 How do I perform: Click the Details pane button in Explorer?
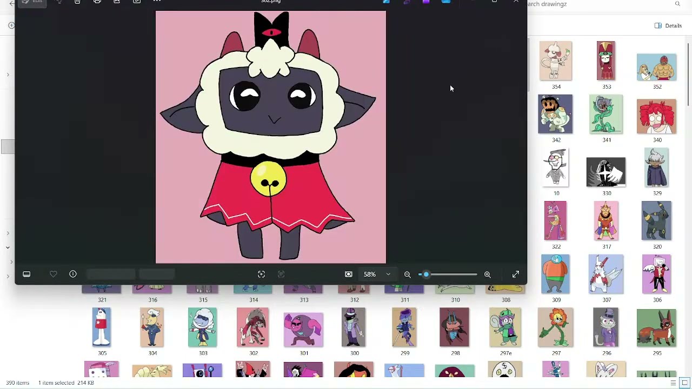(668, 25)
